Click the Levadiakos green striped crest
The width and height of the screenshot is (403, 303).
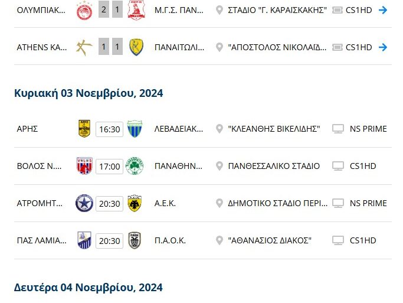(135, 129)
